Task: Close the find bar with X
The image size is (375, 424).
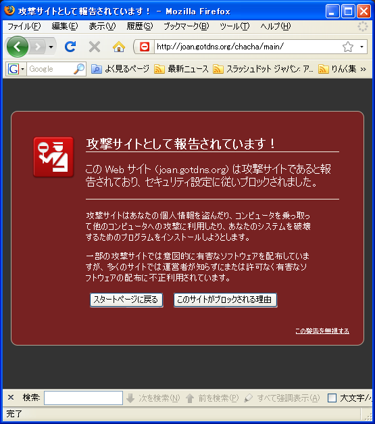Action: [11, 397]
